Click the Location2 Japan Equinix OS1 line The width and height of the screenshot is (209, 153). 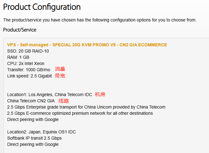click(x=41, y=132)
